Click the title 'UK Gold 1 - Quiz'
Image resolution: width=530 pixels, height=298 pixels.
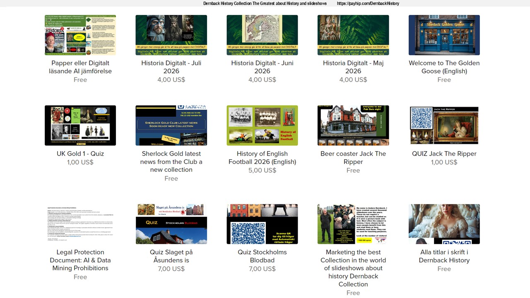click(80, 154)
